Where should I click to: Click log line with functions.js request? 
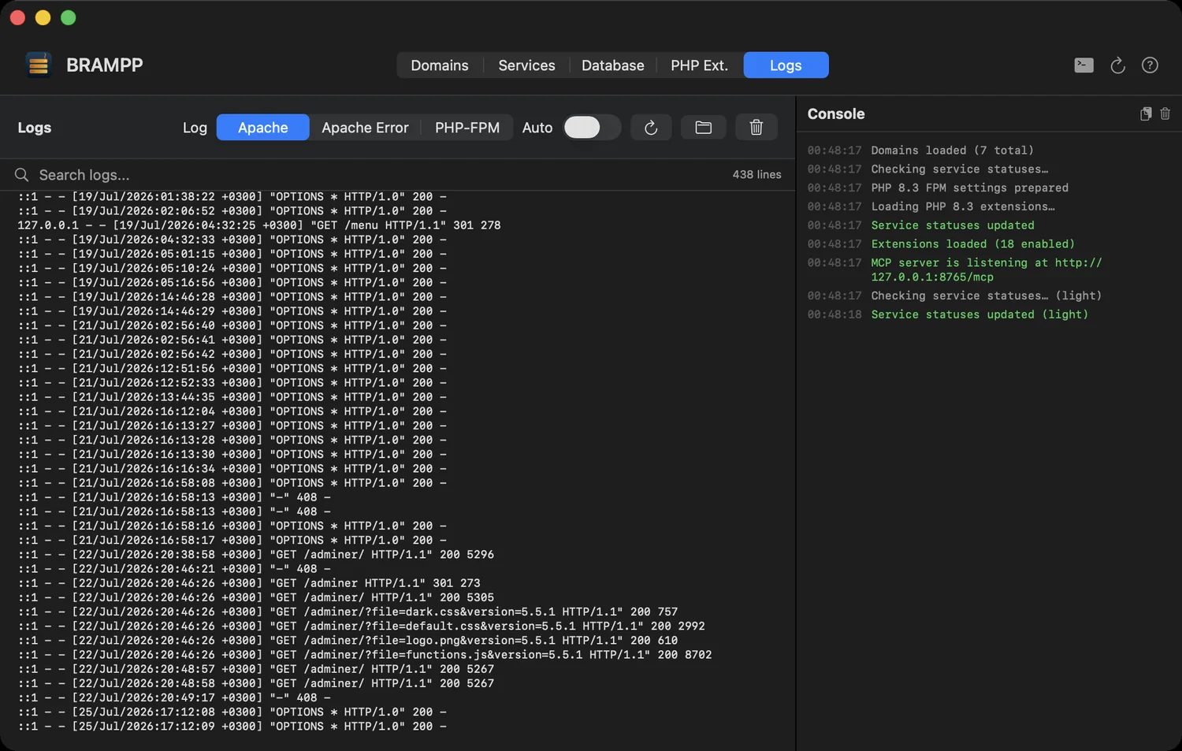click(364, 655)
